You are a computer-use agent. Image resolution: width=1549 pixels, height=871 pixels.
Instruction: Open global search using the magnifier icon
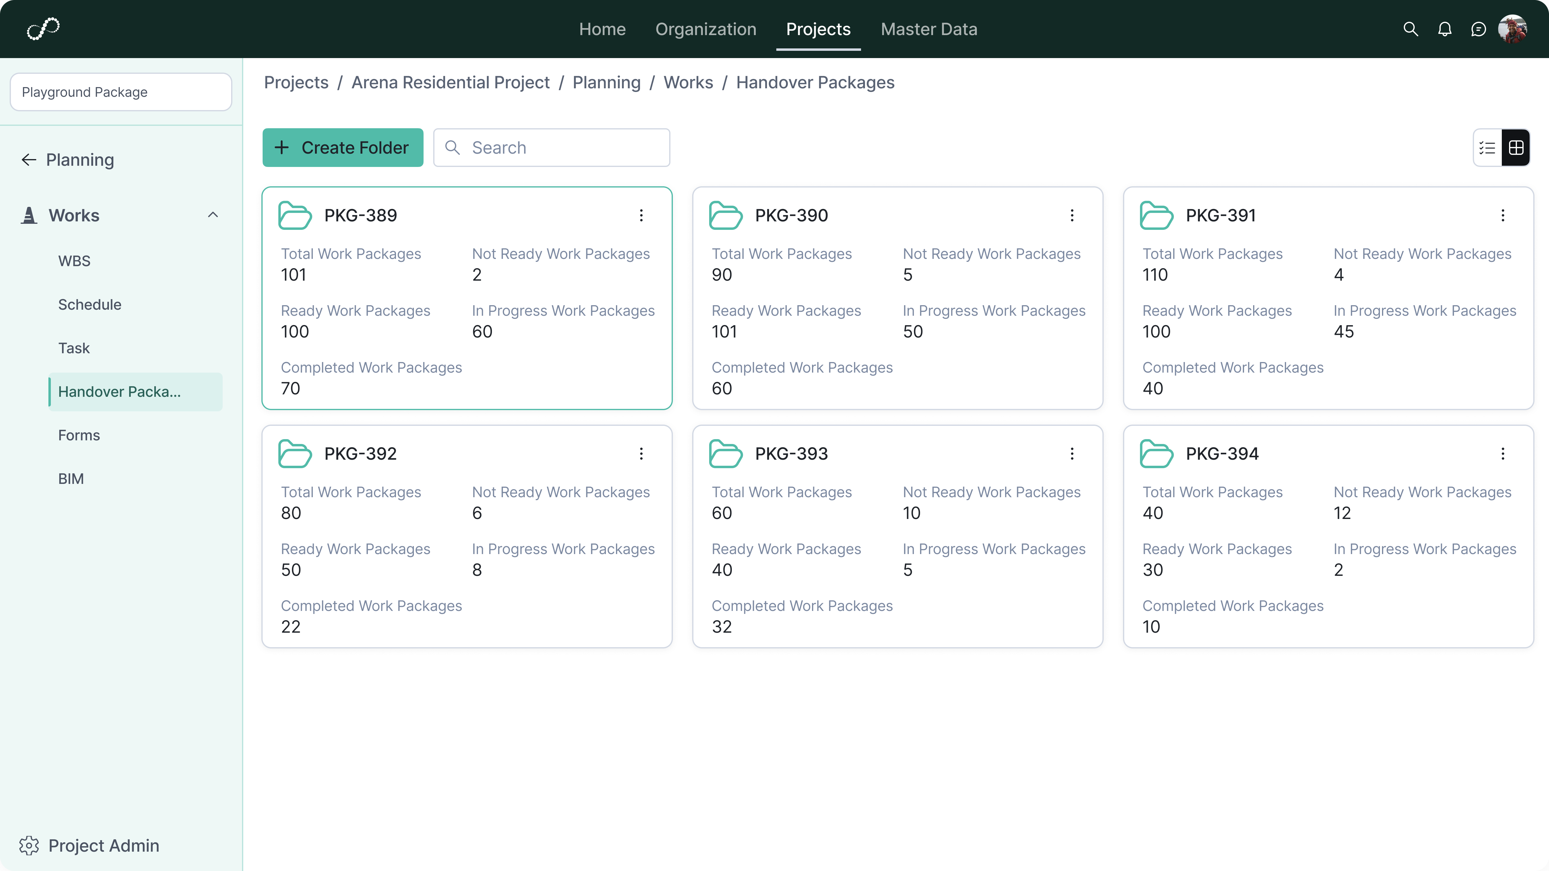(x=1411, y=29)
